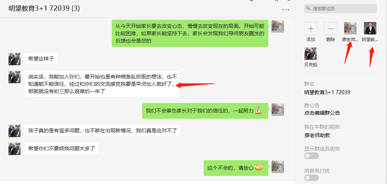Edit my nickname 廖老师助教
The width and height of the screenshot is (387, 184).
click(317, 135)
